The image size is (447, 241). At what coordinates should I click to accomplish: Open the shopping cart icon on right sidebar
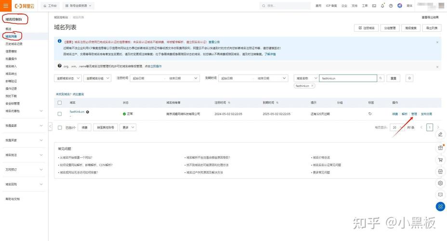click(440, 160)
